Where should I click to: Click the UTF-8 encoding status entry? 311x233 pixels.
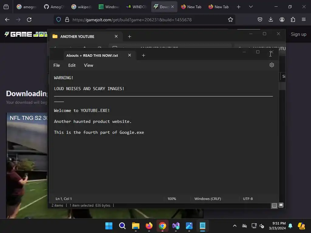click(x=248, y=199)
